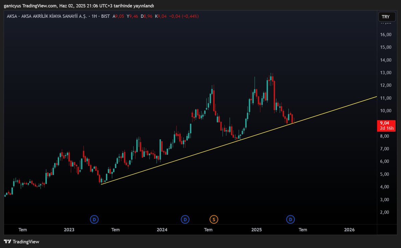Image resolution: width=401 pixels, height=248 pixels.
Task: Click the 10,00 price axis label
Action: pyautogui.click(x=386, y=111)
